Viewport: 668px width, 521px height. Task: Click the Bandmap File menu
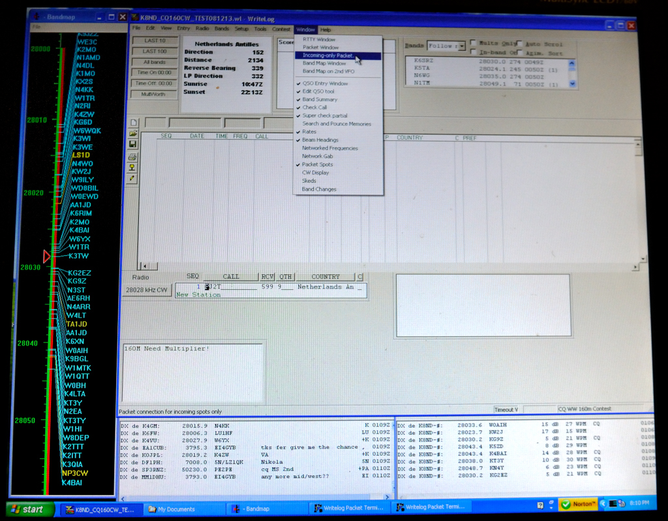click(x=37, y=27)
